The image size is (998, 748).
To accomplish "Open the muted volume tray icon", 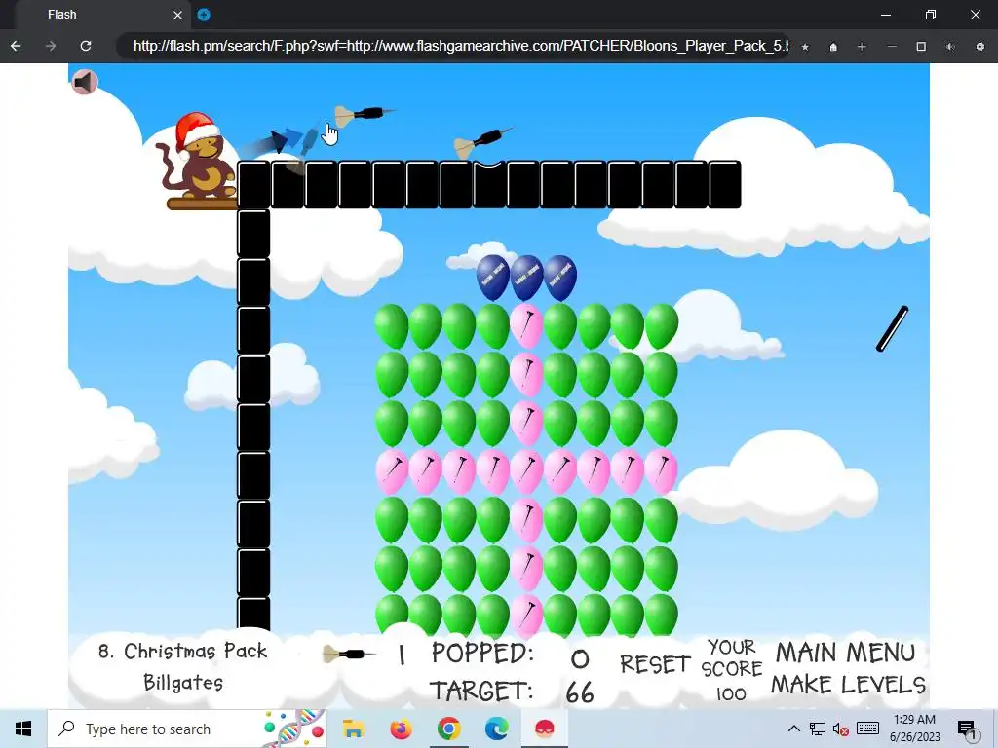I will [x=841, y=729].
